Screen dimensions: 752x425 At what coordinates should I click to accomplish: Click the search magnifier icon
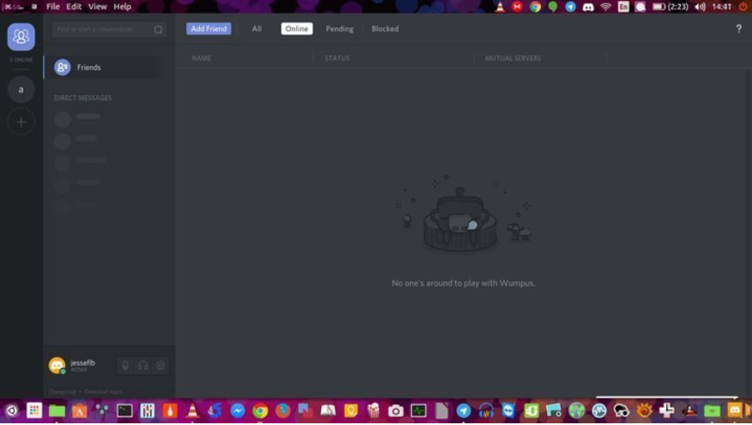coord(158,29)
